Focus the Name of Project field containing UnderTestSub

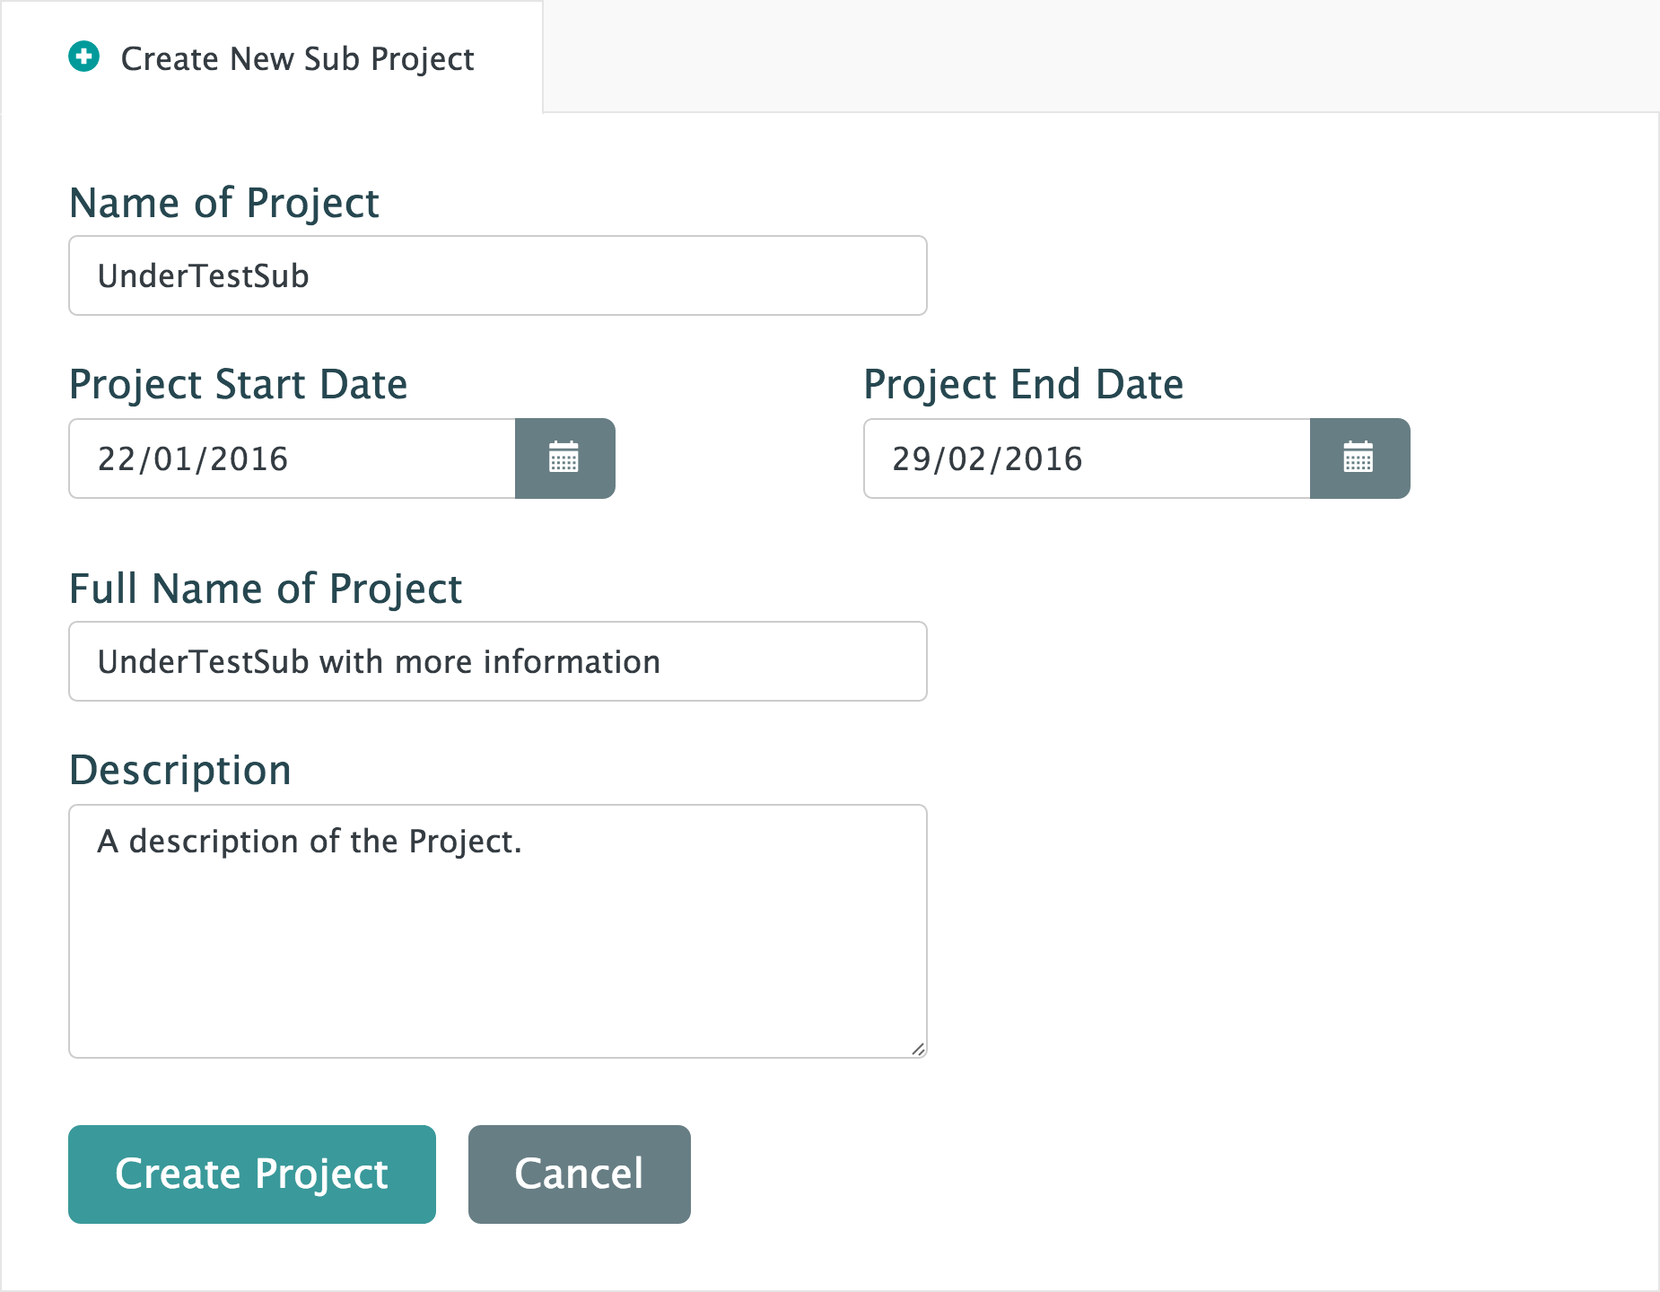pyautogui.click(x=497, y=276)
